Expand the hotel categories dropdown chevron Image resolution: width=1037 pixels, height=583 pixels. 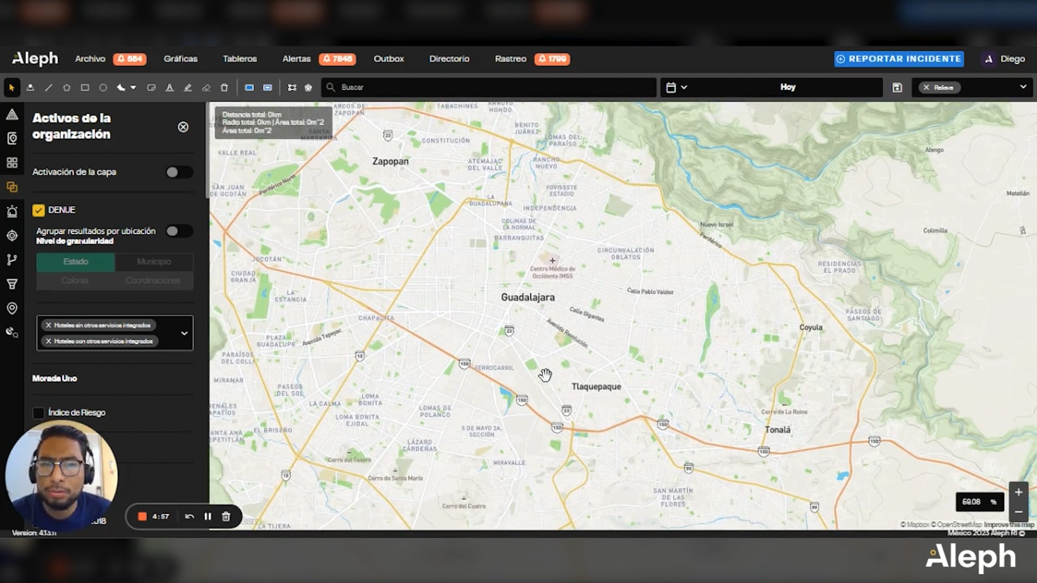coord(184,333)
